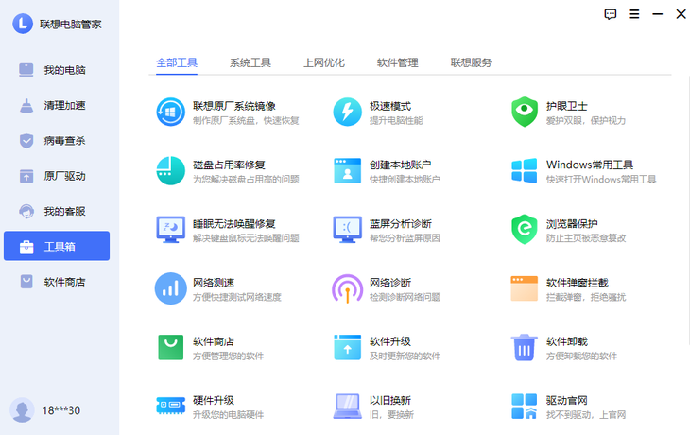Click the 18***30 user account avatar
Screen dimensions: 690x435
click(22, 410)
